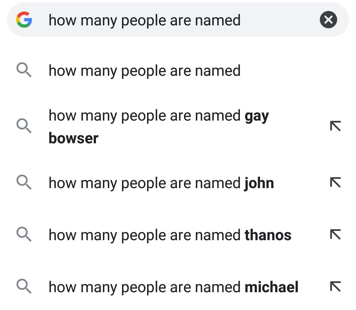Pick the "thanos" search suggestion
This screenshot has height=310, width=356.
click(170, 235)
